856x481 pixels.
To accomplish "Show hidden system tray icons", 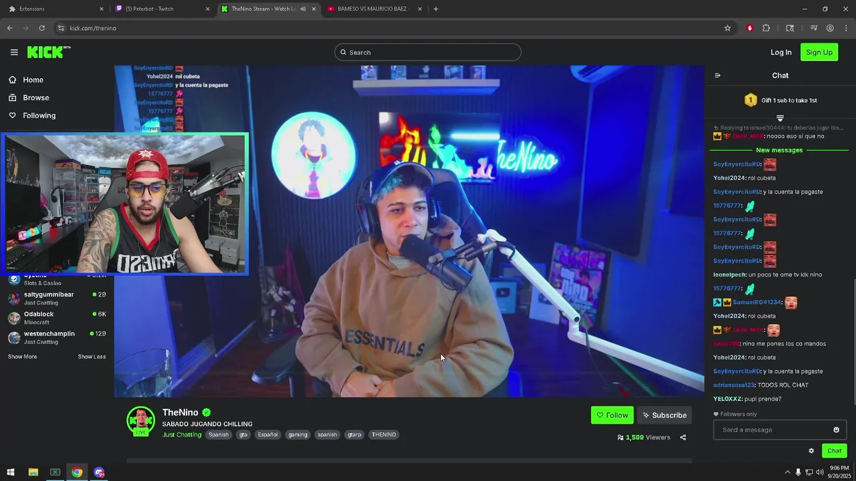I will [x=787, y=472].
